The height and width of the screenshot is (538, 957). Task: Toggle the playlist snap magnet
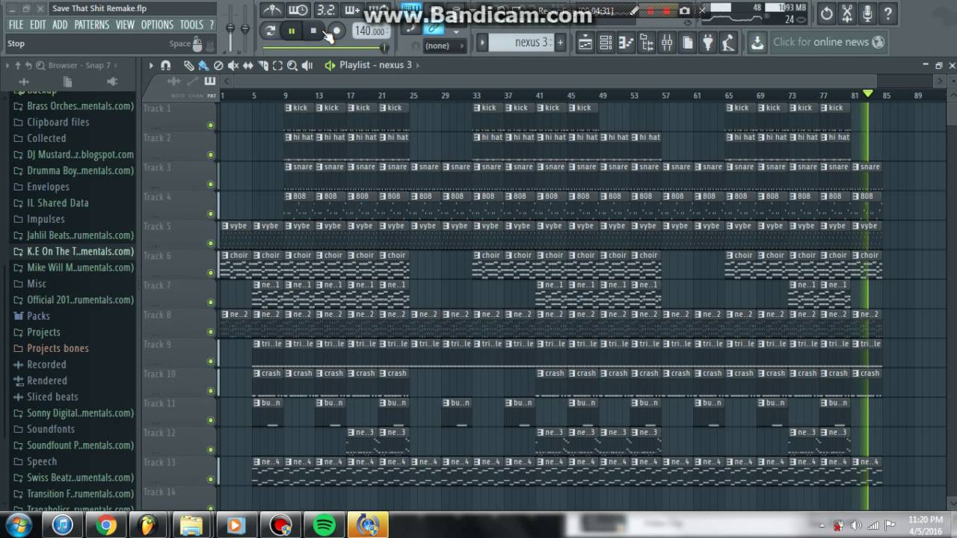tap(165, 66)
